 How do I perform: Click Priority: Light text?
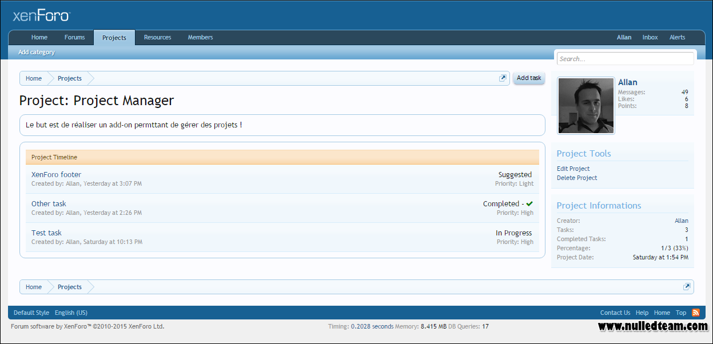(514, 184)
